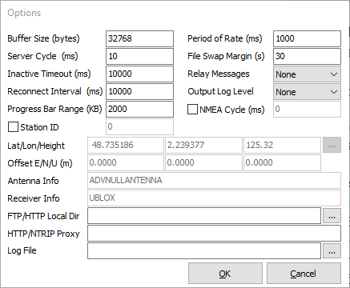Edit the Progress Bar Range (KB) field
The width and height of the screenshot is (350, 288).
[x=139, y=109]
